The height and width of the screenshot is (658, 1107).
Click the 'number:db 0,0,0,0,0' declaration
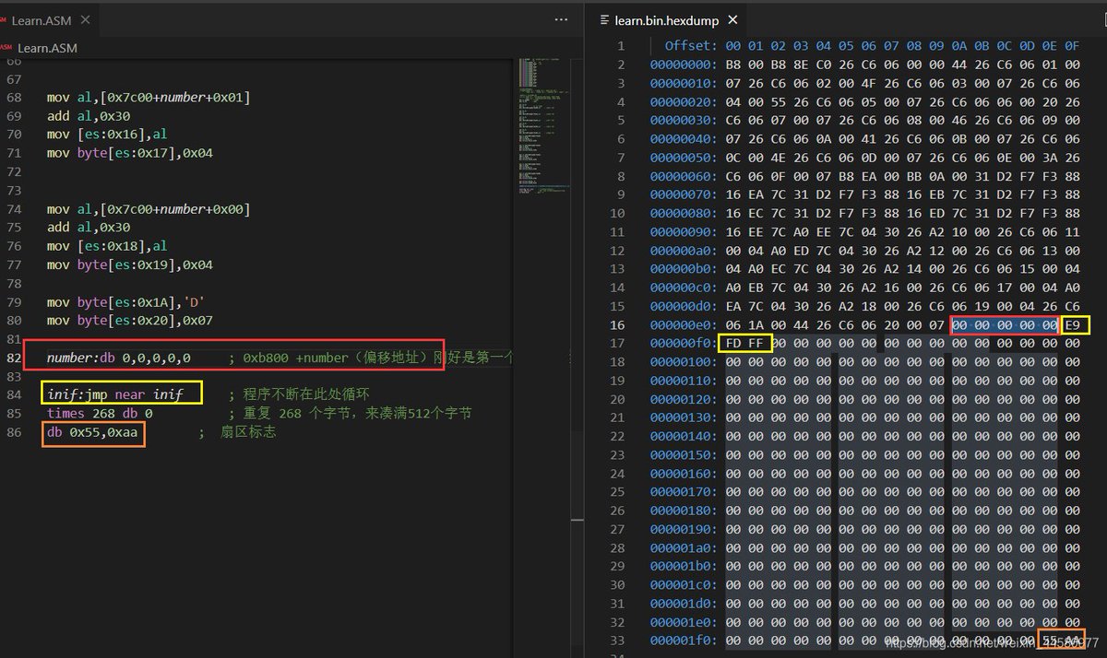click(119, 358)
